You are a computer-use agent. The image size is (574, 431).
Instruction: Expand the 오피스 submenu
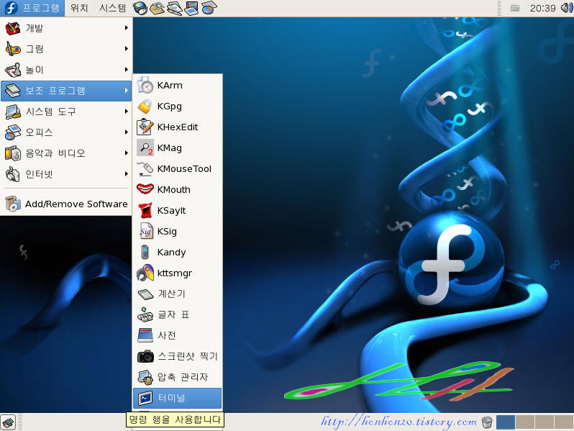click(x=66, y=132)
